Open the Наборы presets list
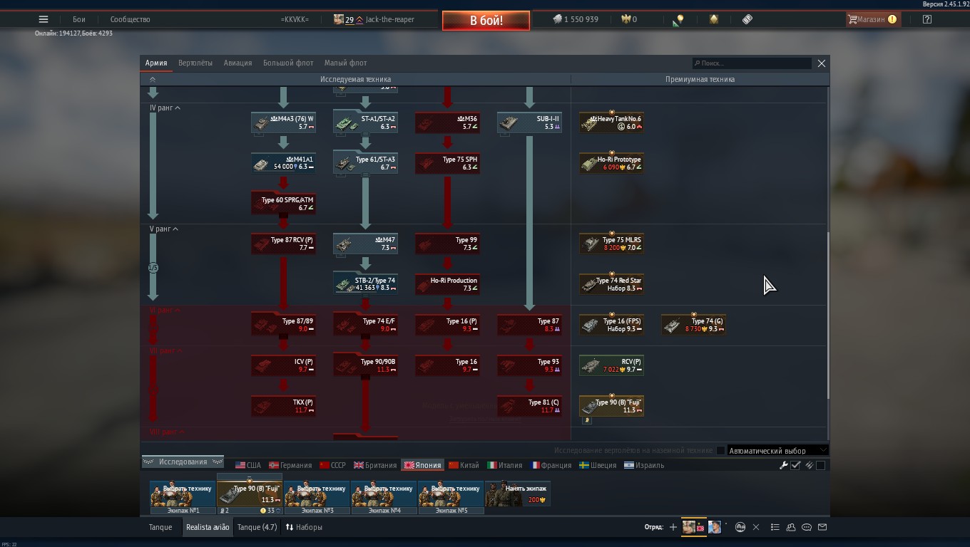970x547 pixels. click(304, 527)
